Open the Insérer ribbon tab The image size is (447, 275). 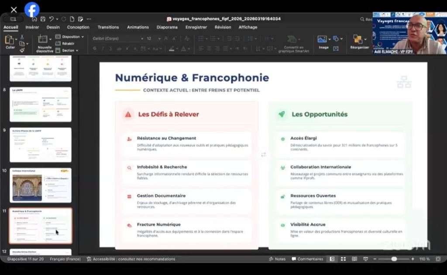click(32, 27)
